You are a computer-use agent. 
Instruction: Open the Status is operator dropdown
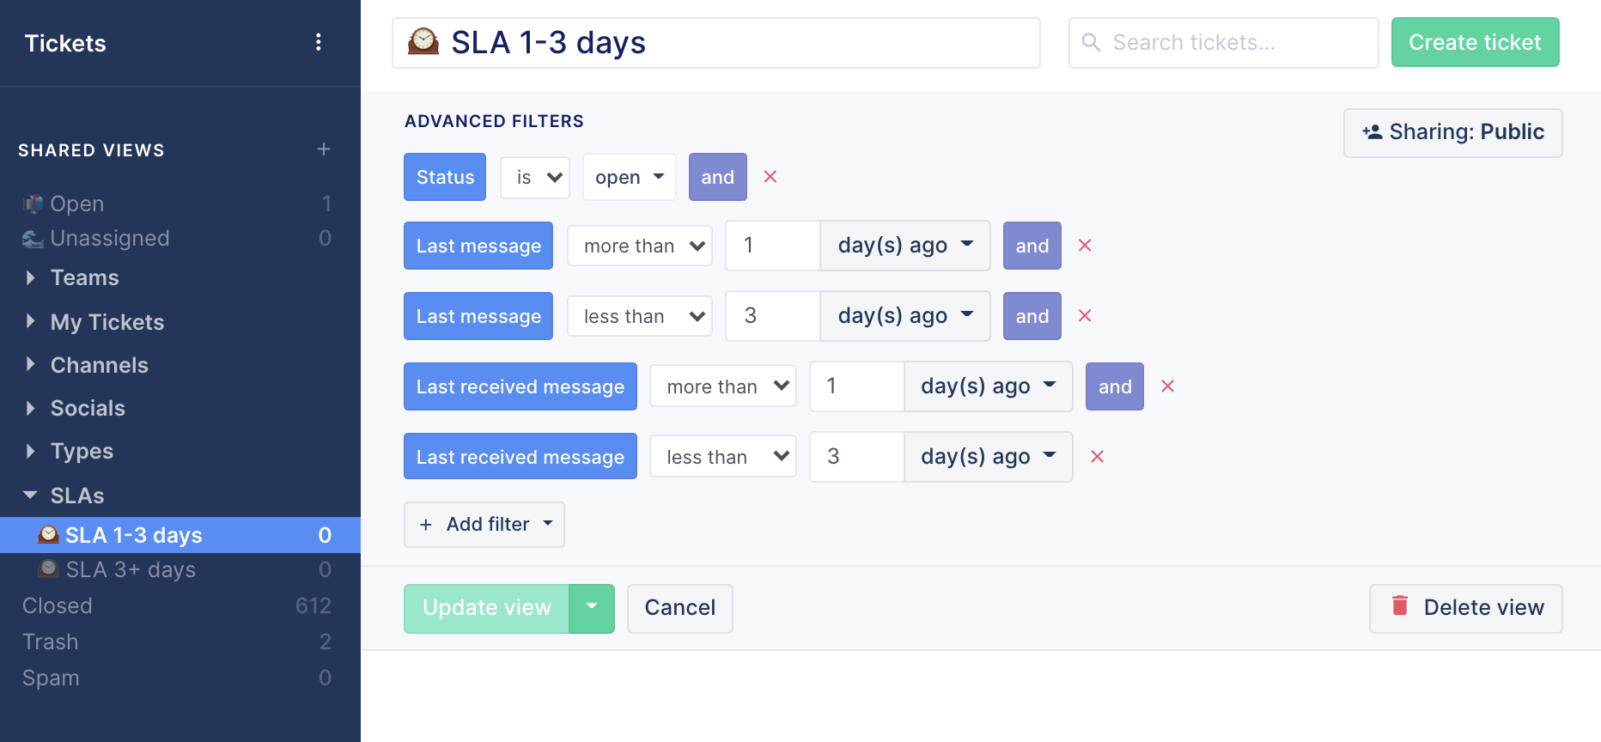tap(535, 177)
